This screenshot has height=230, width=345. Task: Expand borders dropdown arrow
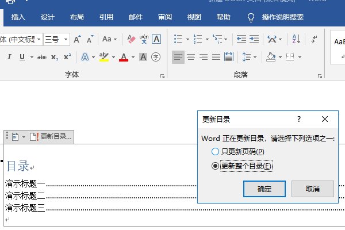300,57
